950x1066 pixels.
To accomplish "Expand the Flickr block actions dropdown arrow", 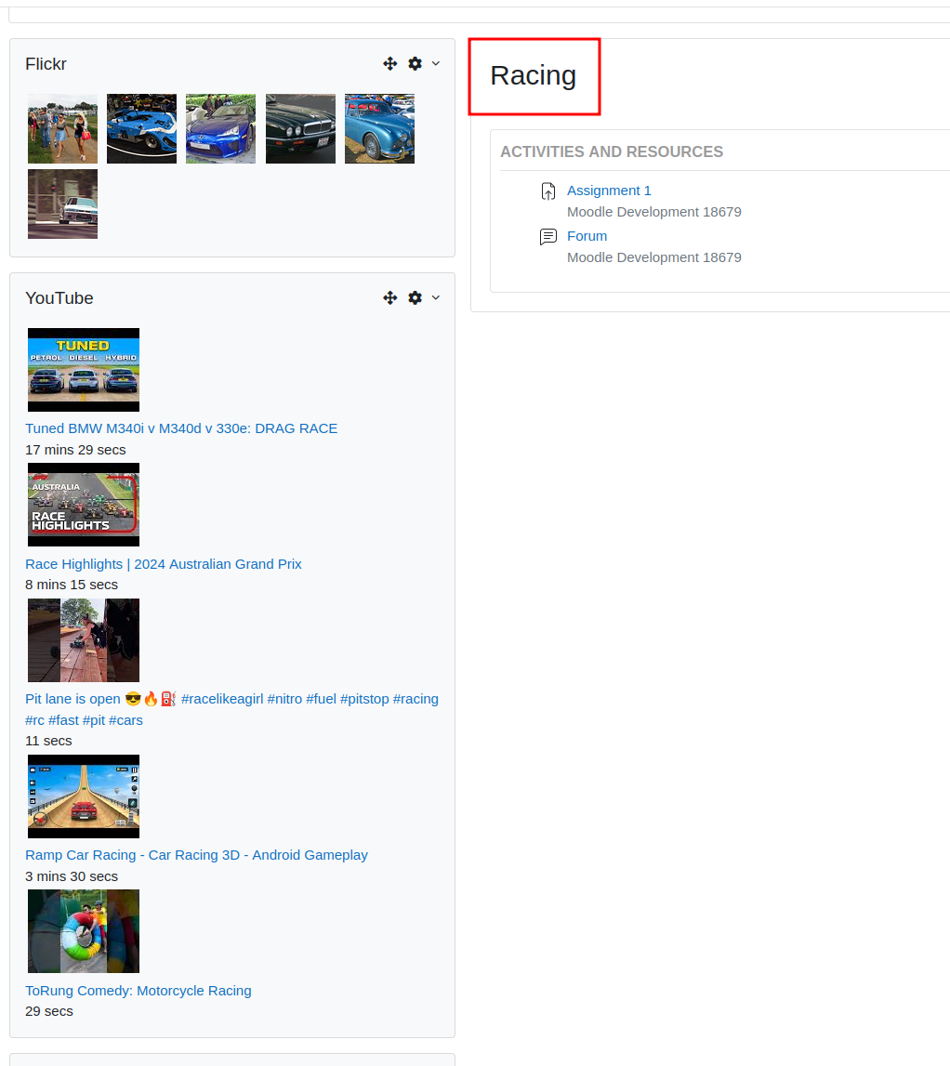I will coord(436,64).
